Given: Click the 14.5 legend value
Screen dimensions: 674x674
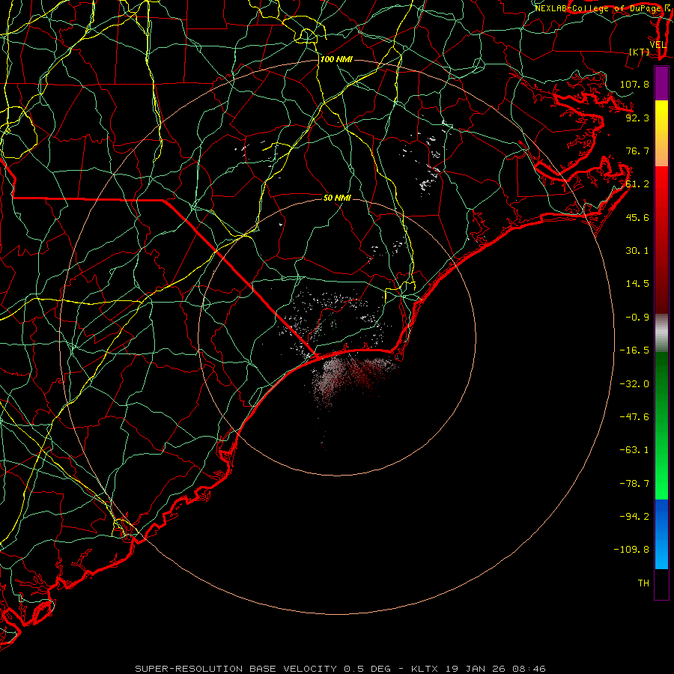Looking at the screenshot, I should point(637,284).
